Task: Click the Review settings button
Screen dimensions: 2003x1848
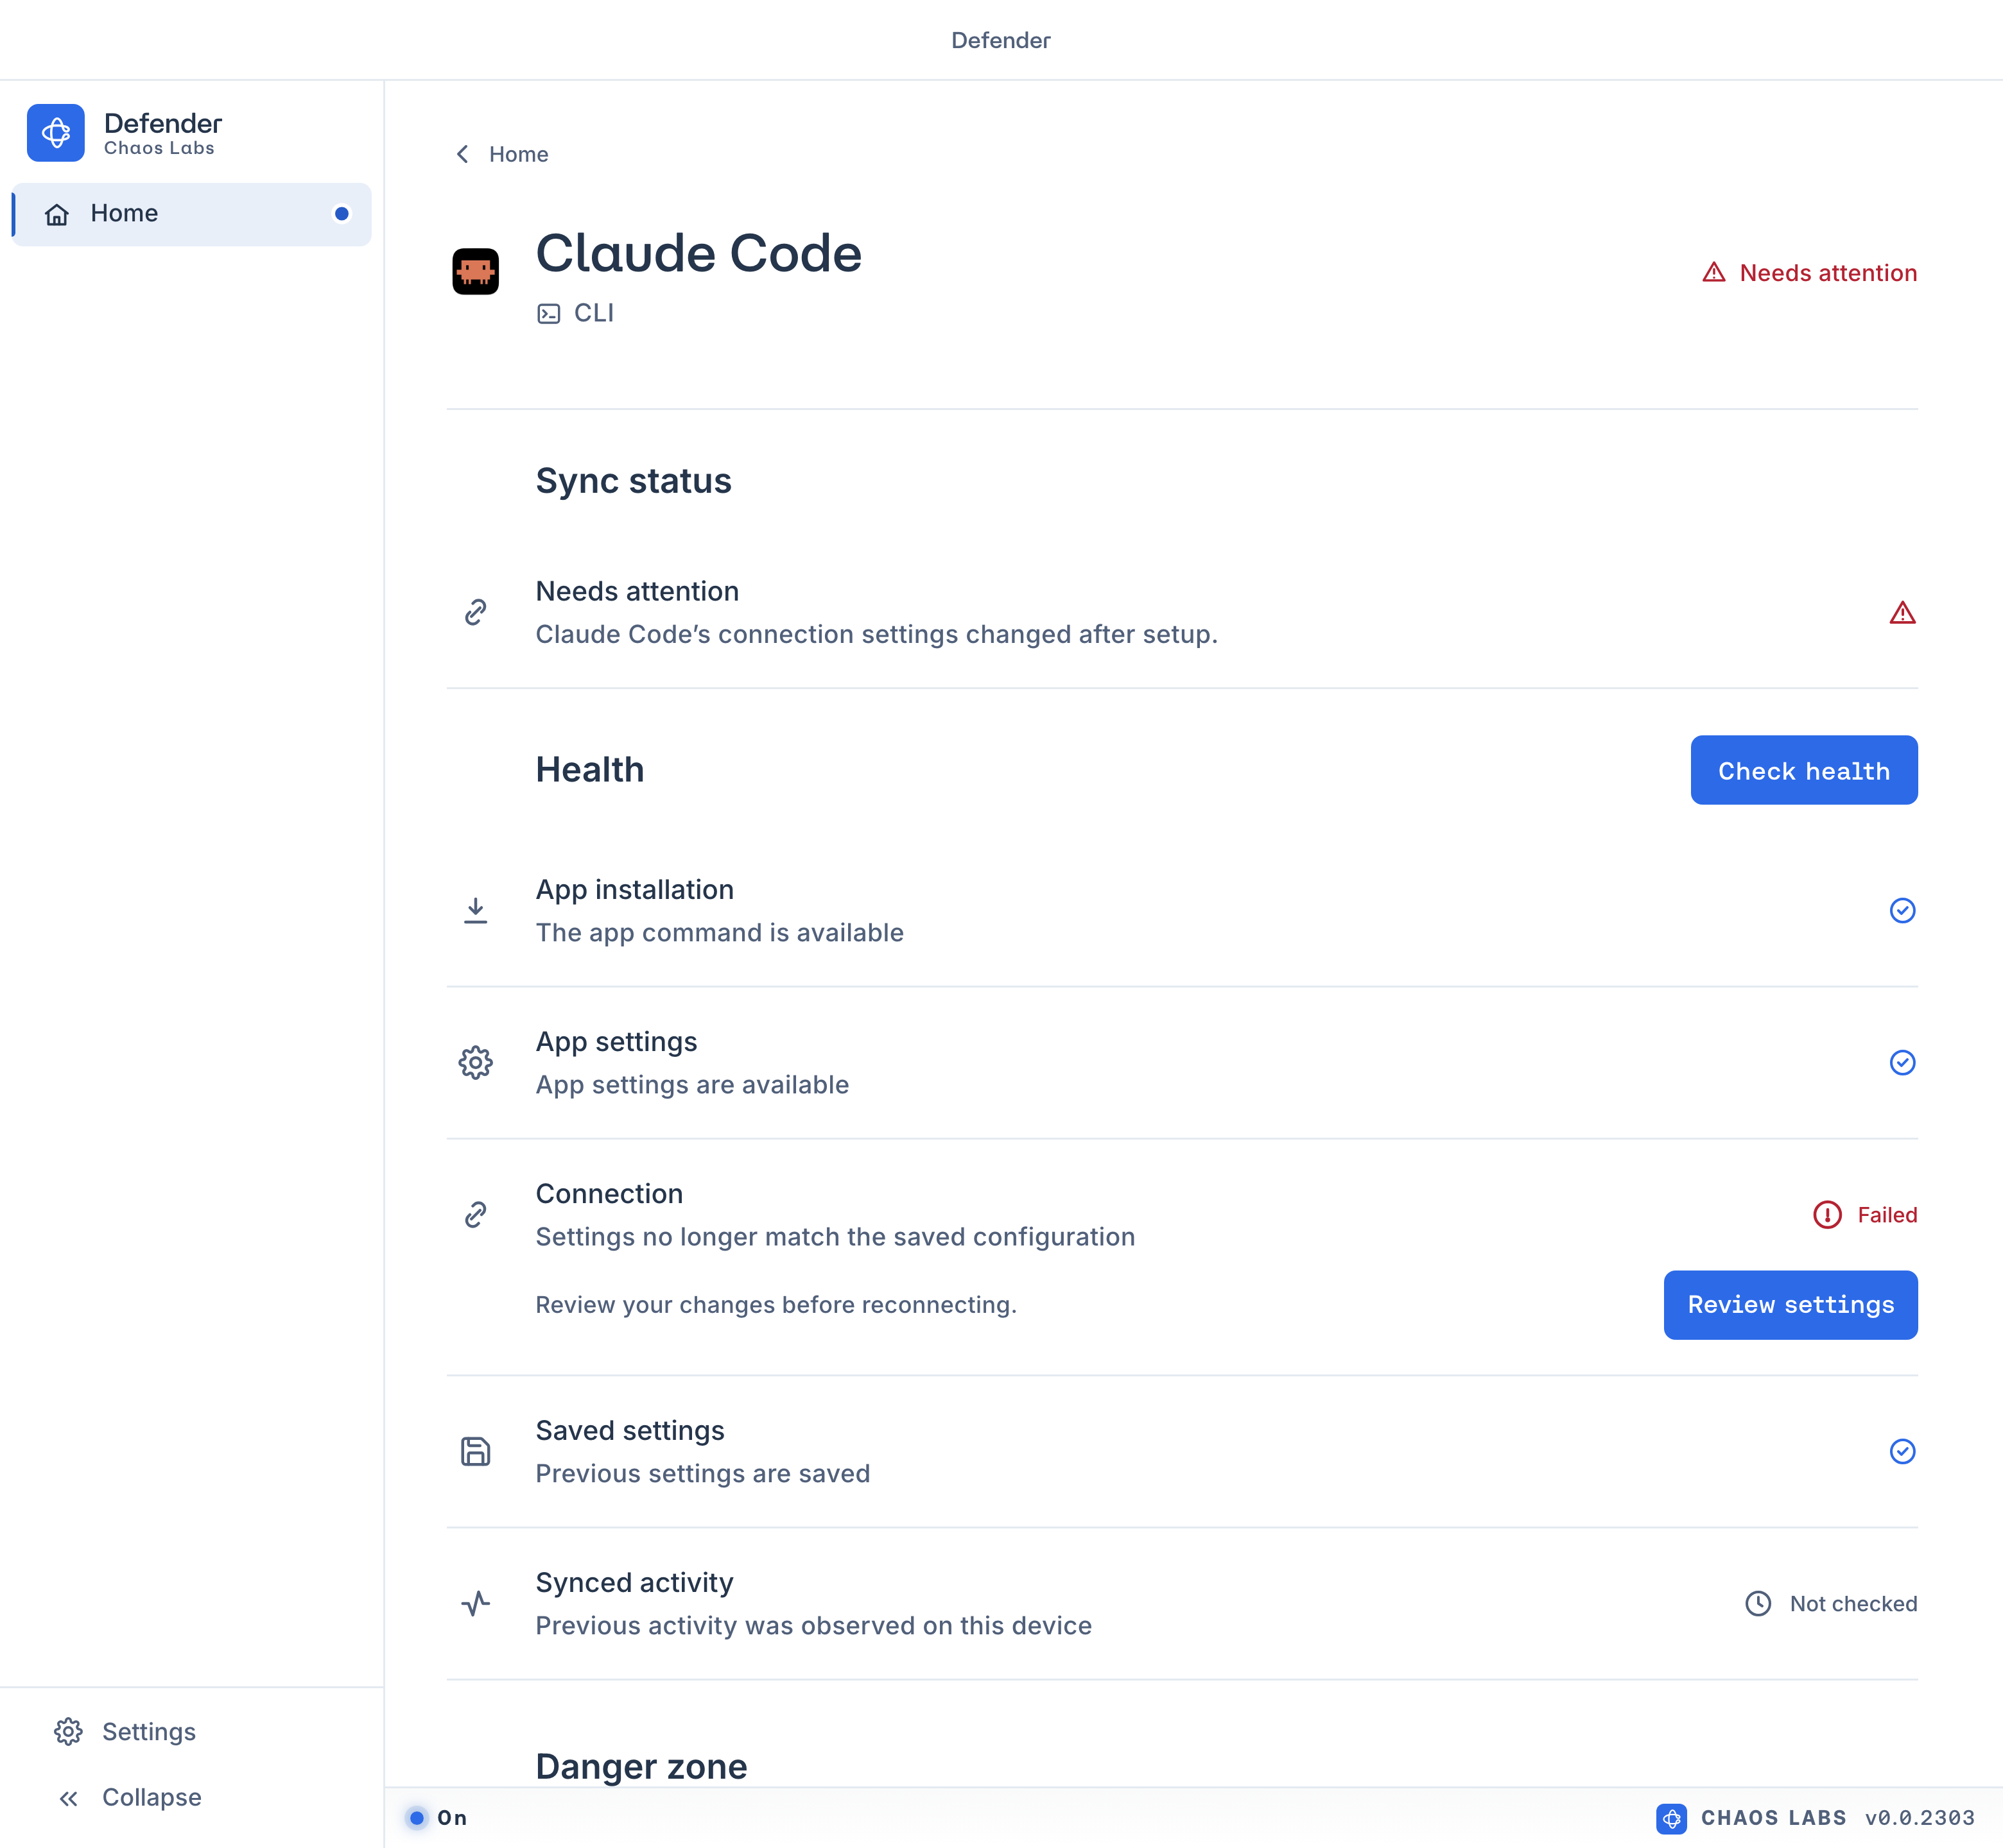Action: coord(1790,1305)
